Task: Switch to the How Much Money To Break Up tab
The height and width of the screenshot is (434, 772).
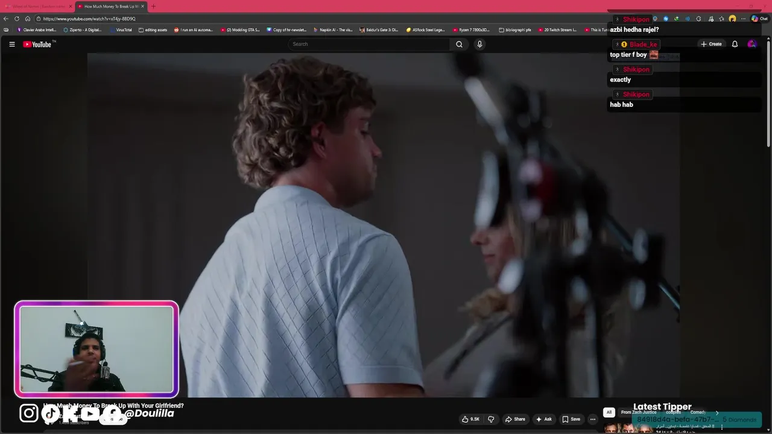Action: pos(110,6)
